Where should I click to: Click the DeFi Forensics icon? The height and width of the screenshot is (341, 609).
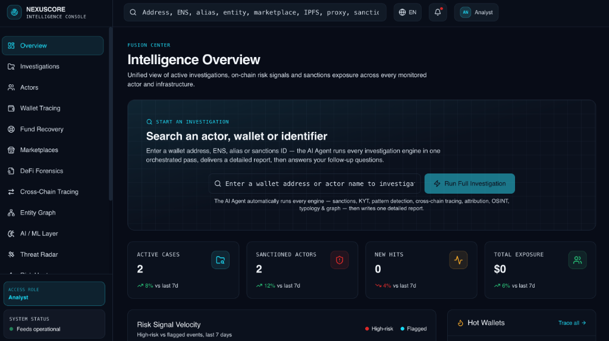coord(11,171)
